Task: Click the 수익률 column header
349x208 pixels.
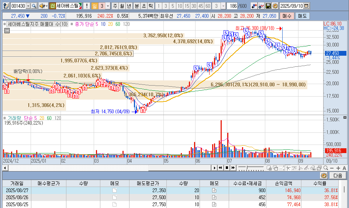Action: 320,184
